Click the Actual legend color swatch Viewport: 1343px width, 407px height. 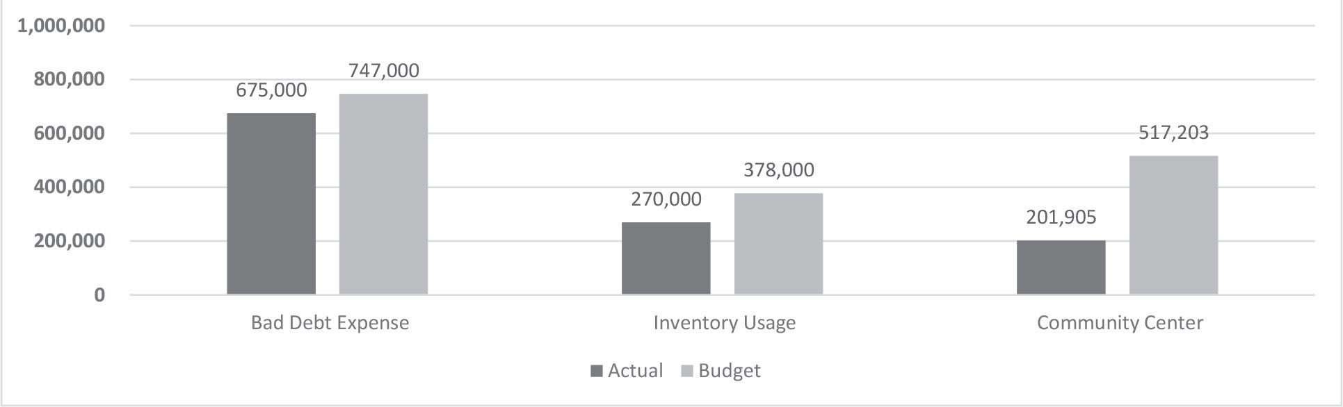tap(597, 372)
